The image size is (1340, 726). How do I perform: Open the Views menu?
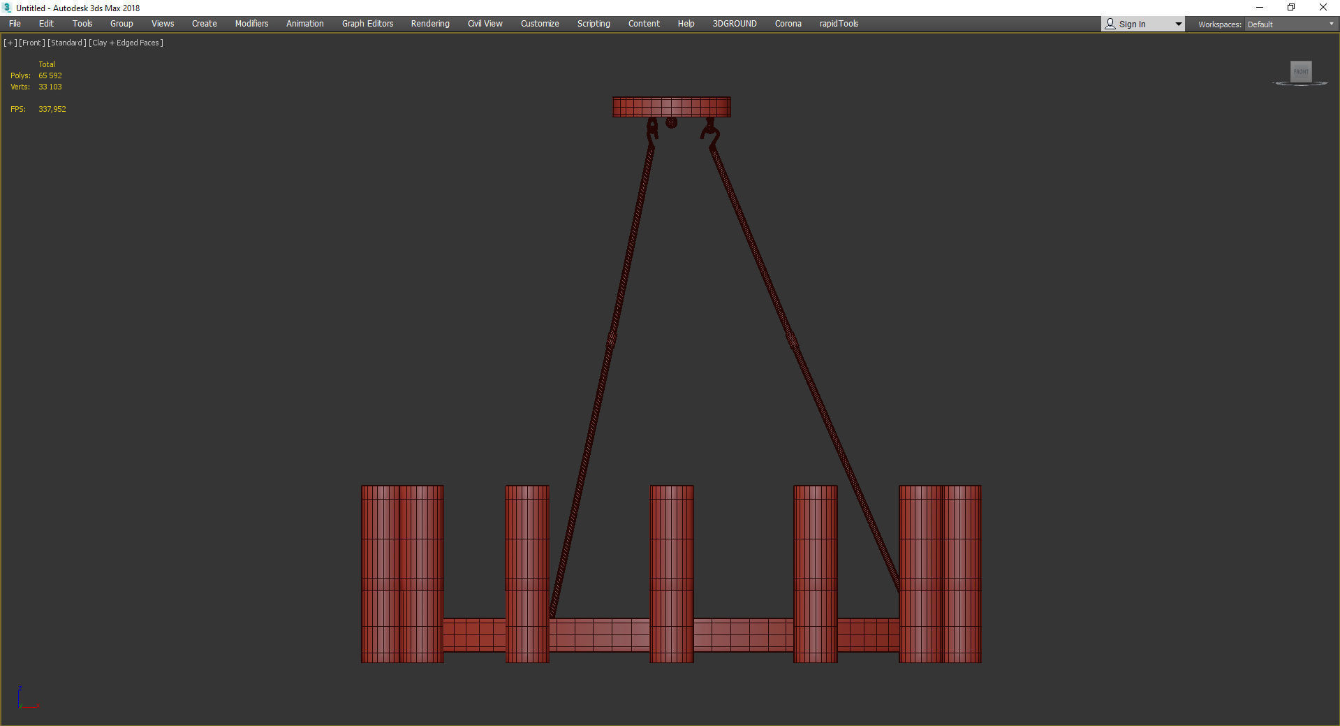coord(163,24)
